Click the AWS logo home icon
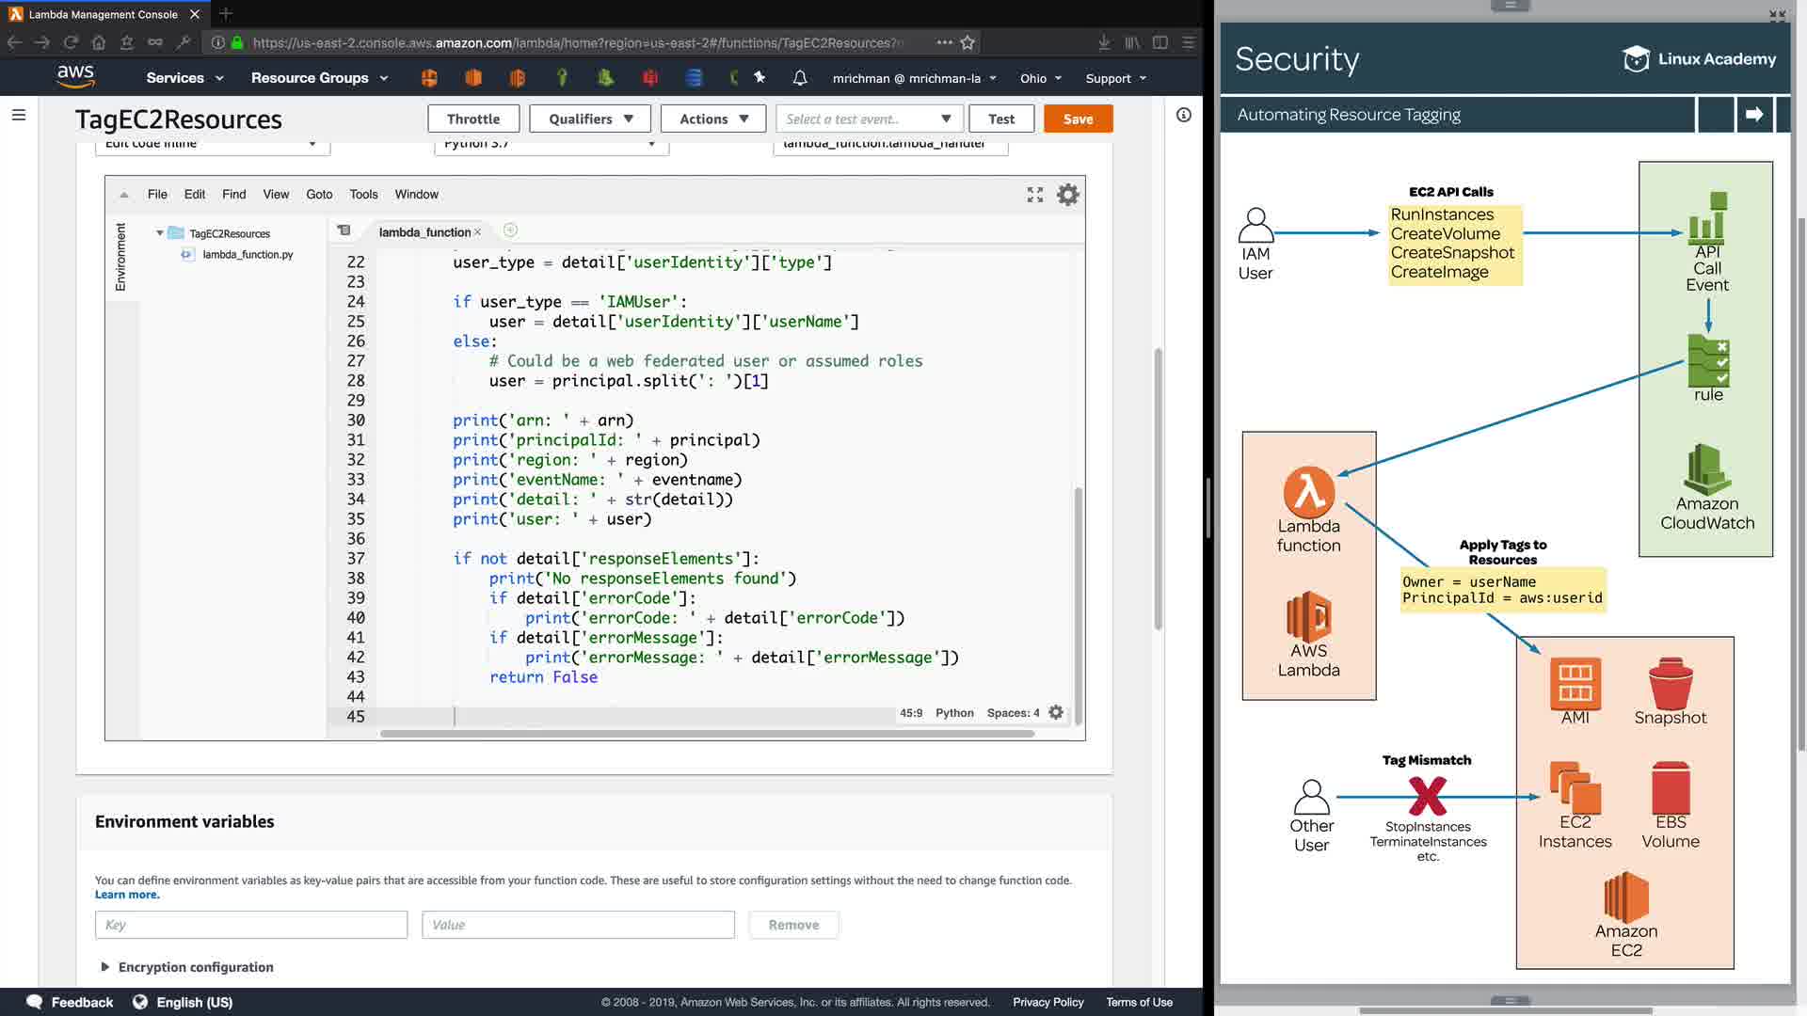 coord(75,77)
